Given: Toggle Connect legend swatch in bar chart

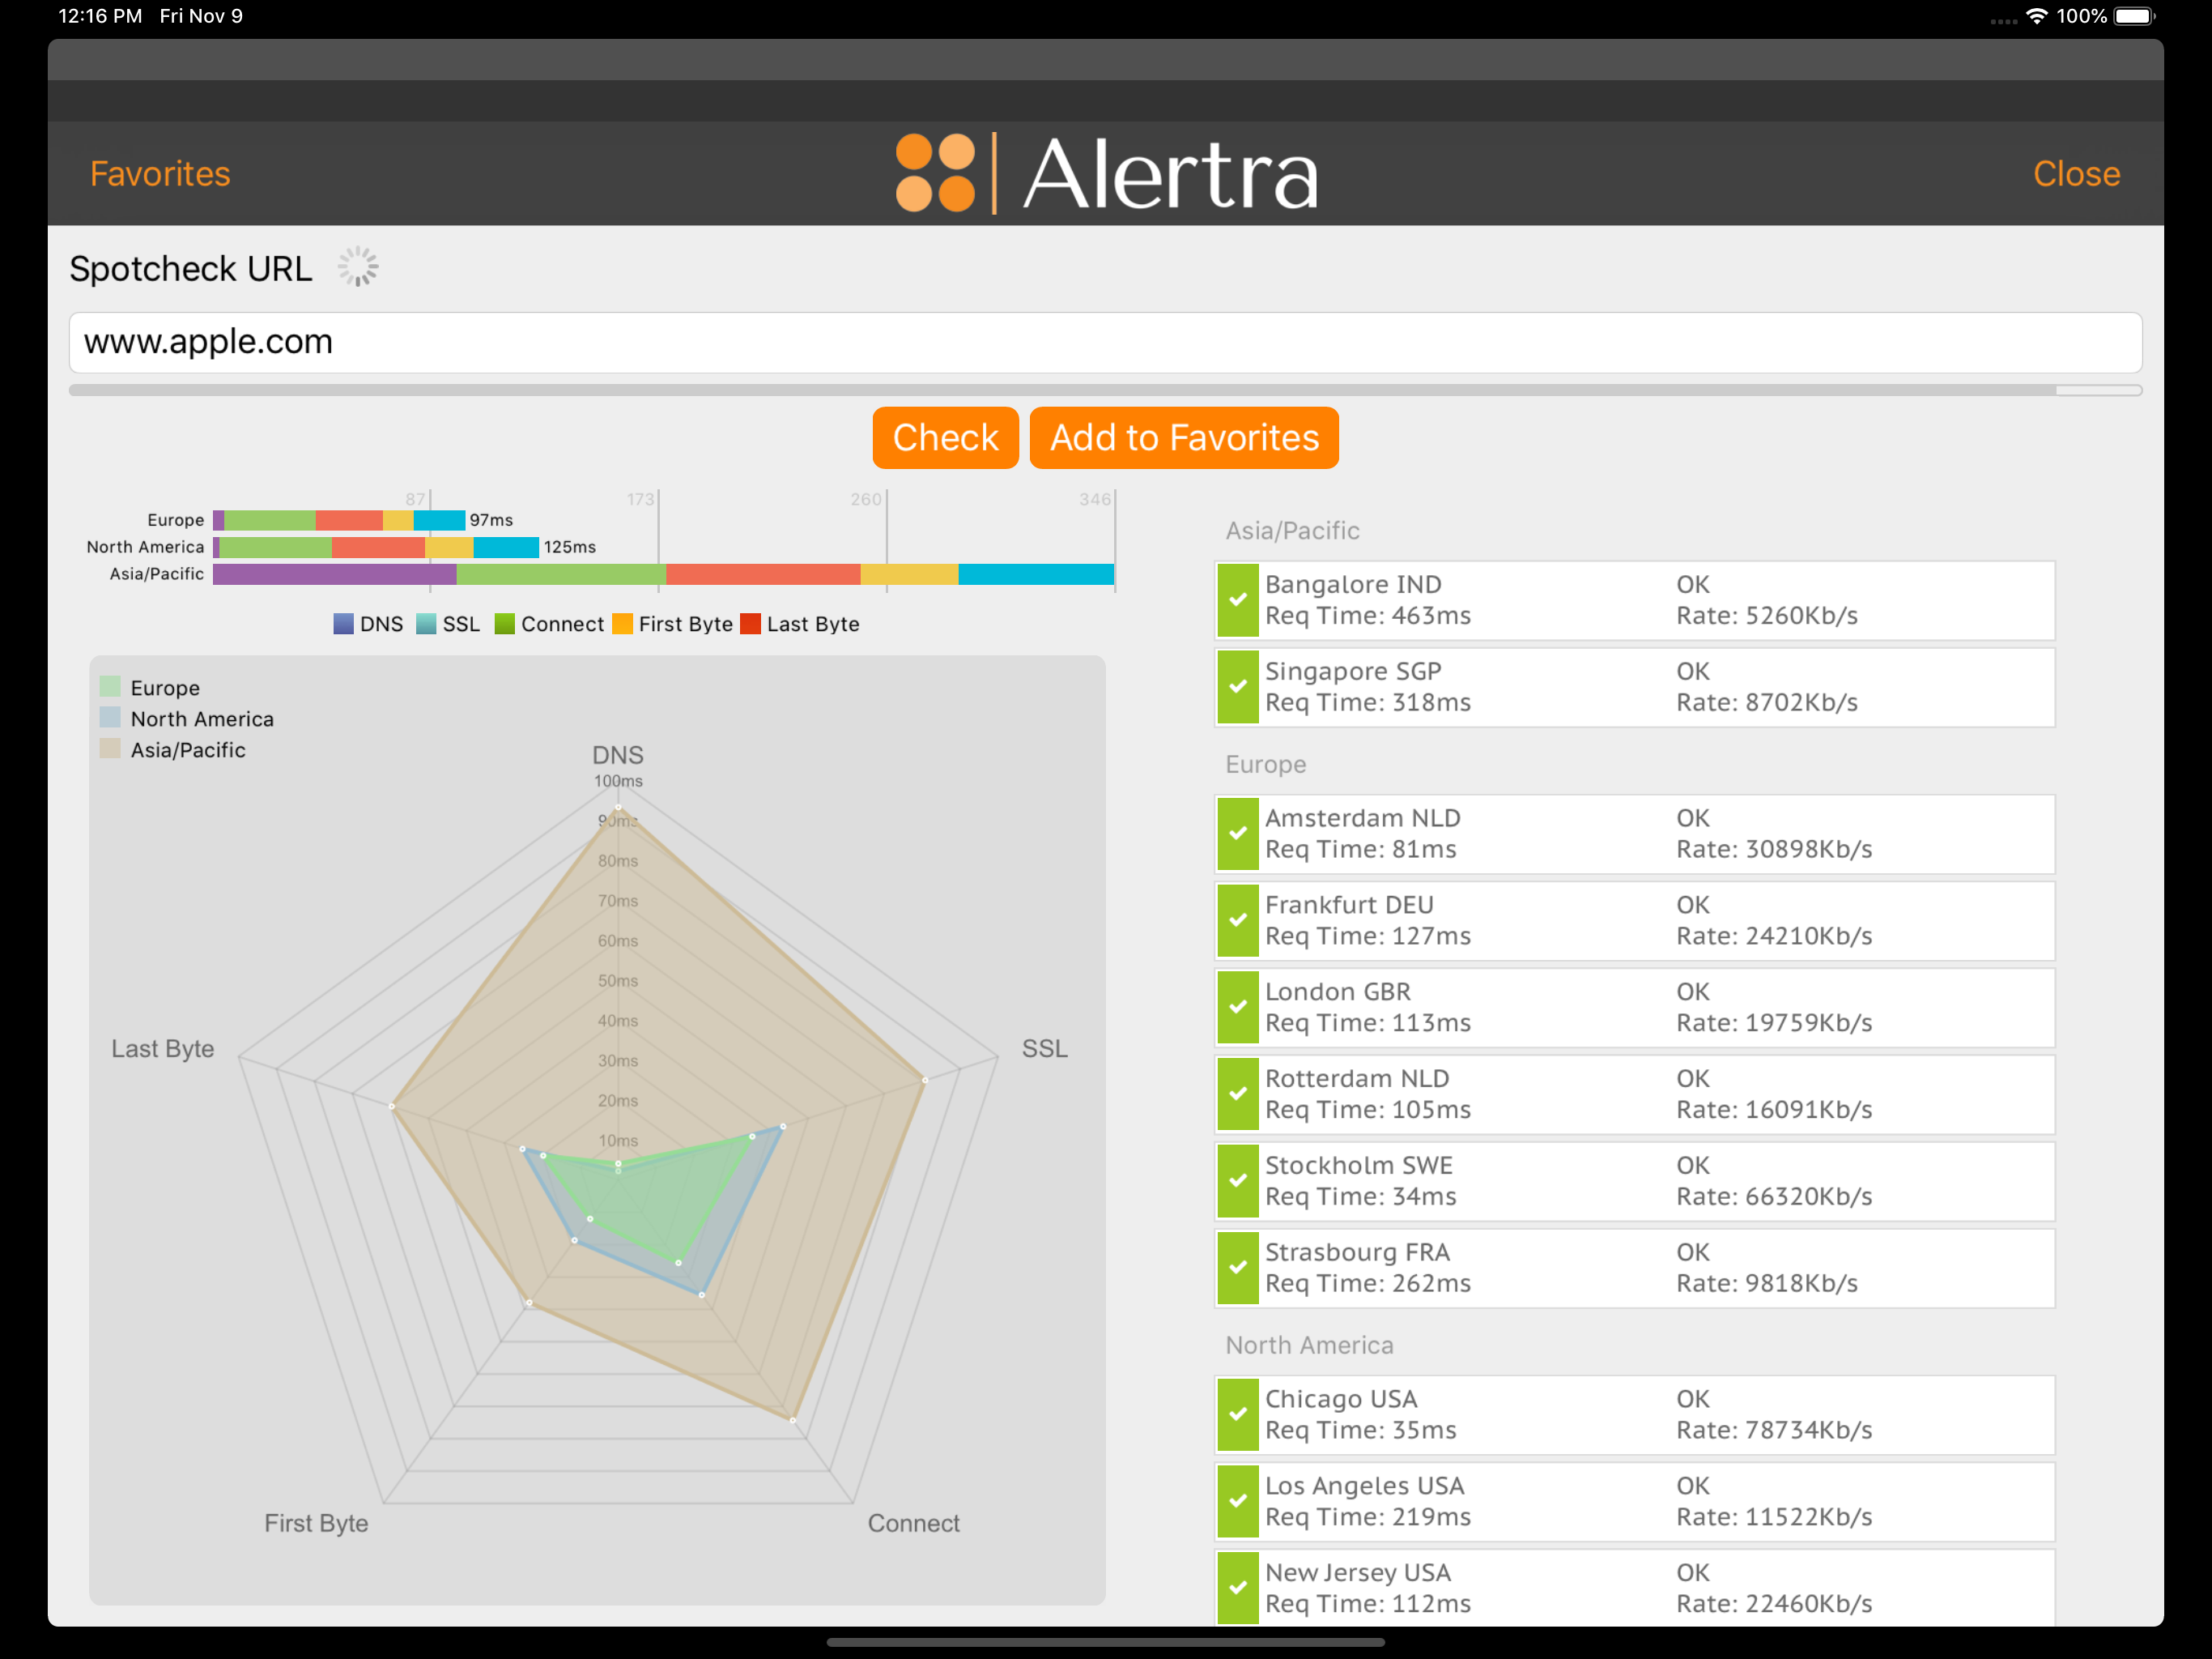Looking at the screenshot, I should pyautogui.click(x=504, y=625).
